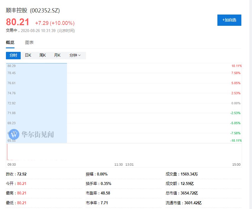Click the +加自选 button
252x209 pixels.
[229, 20]
